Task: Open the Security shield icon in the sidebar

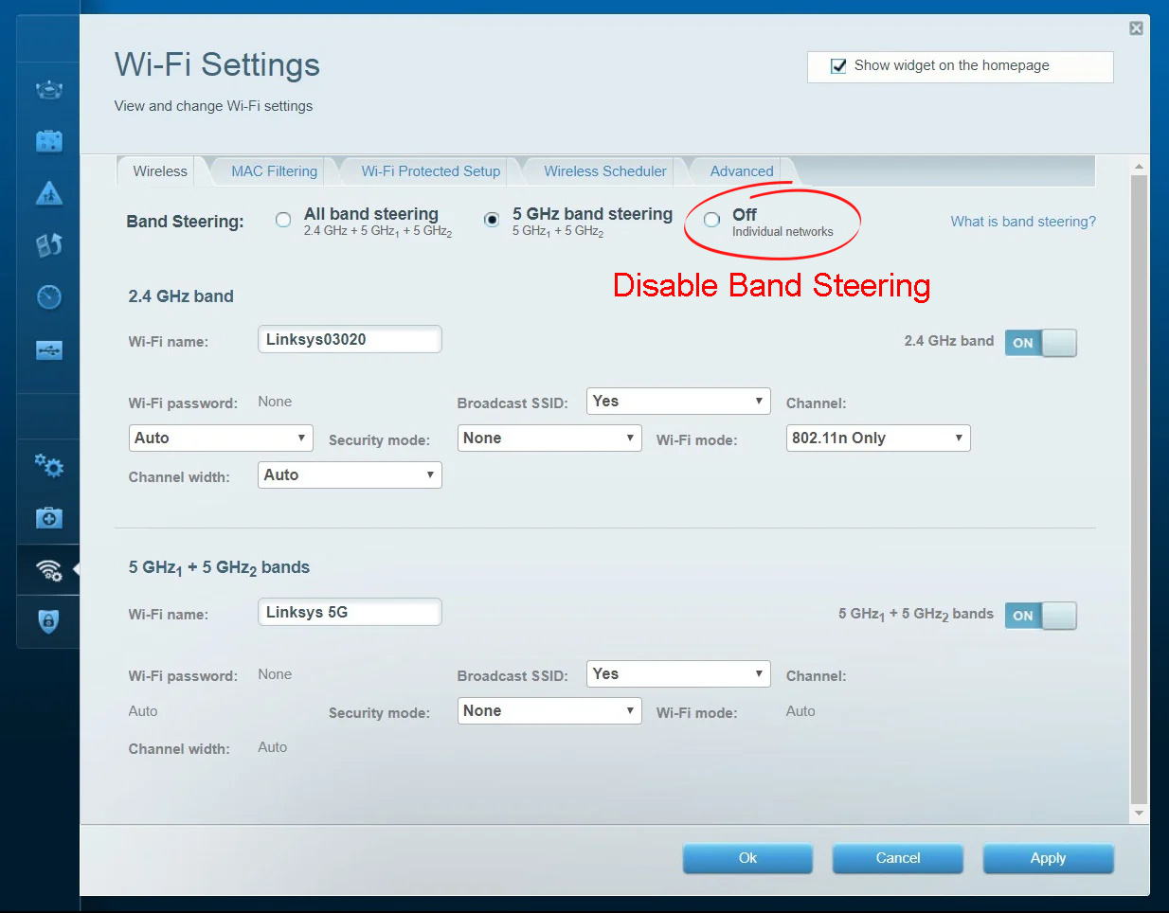Action: [48, 621]
